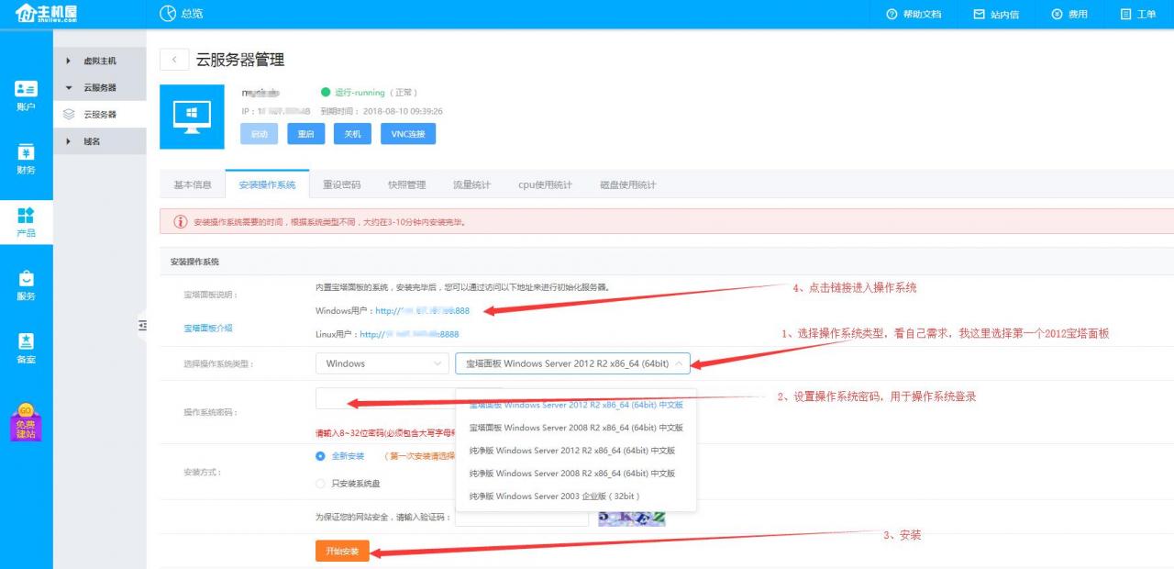The image size is (1174, 569).
Task: Click the 开始安装 button
Action: point(342,551)
